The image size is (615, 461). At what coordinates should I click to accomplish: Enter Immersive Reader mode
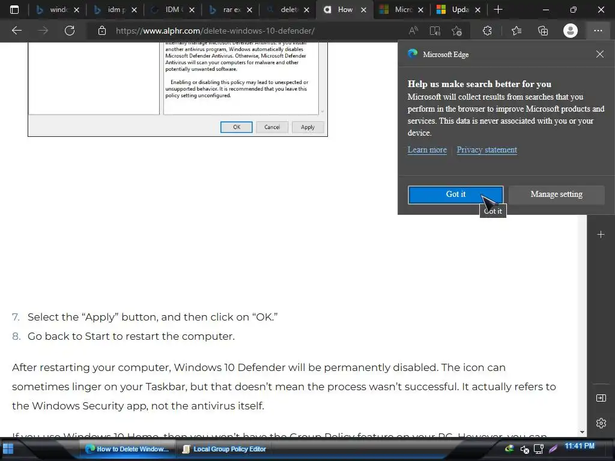coord(435,31)
